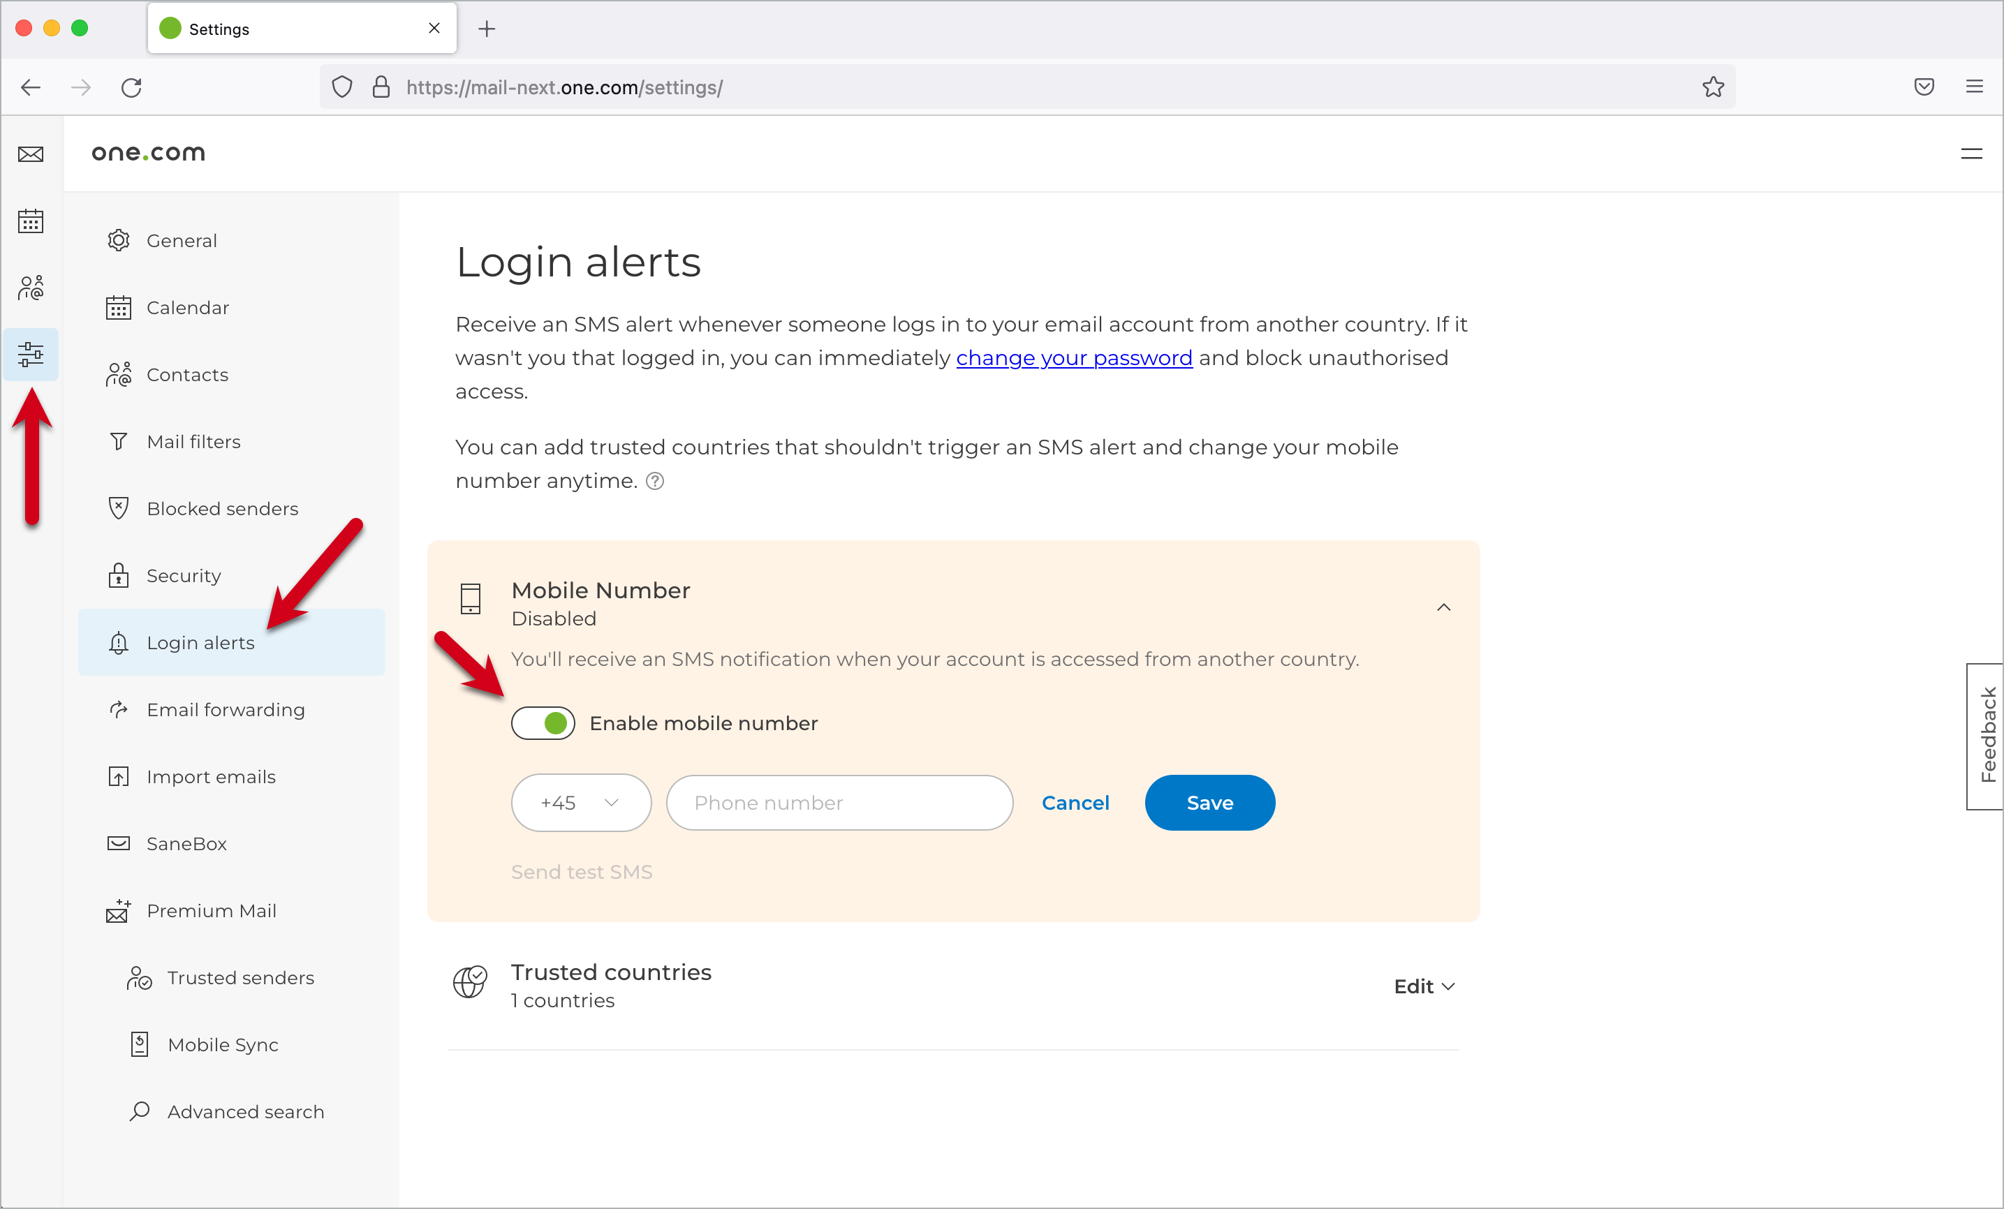Bookmark this page with the star icon
2004x1209 pixels.
pyautogui.click(x=1713, y=87)
